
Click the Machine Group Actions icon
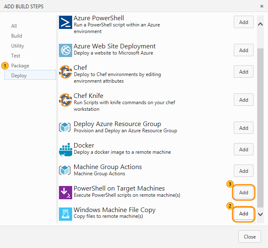coord(65,170)
